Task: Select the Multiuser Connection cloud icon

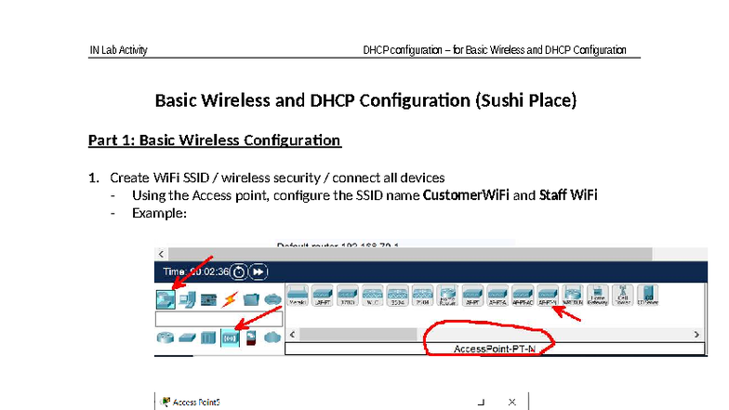Action: [273, 299]
